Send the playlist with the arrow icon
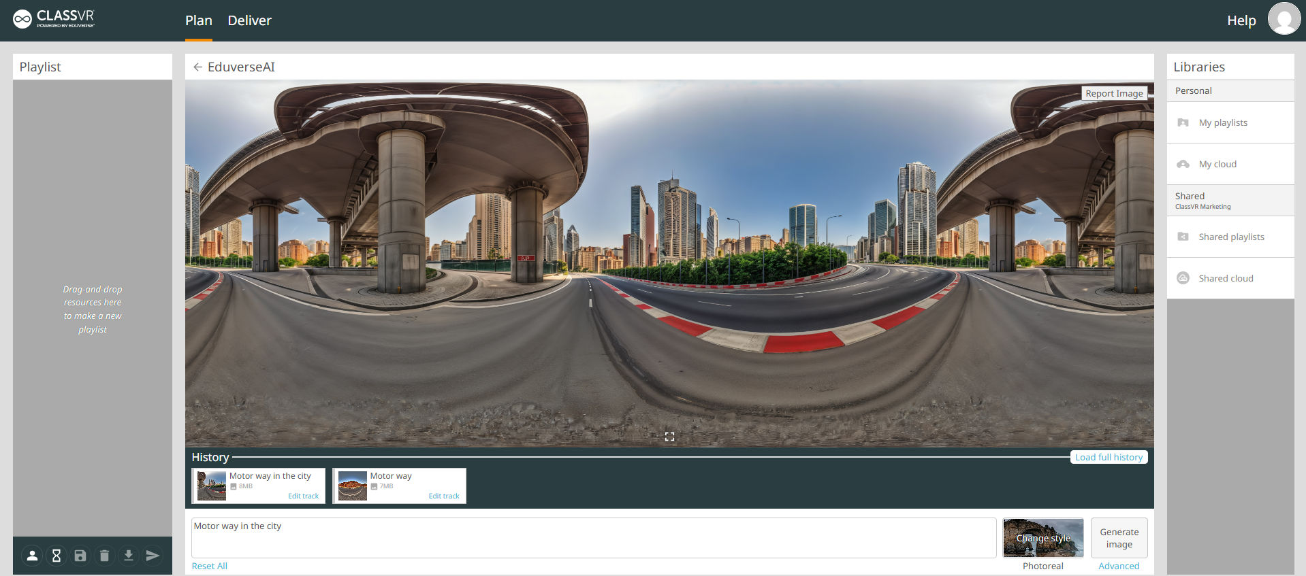The height and width of the screenshot is (576, 1306). (x=153, y=556)
